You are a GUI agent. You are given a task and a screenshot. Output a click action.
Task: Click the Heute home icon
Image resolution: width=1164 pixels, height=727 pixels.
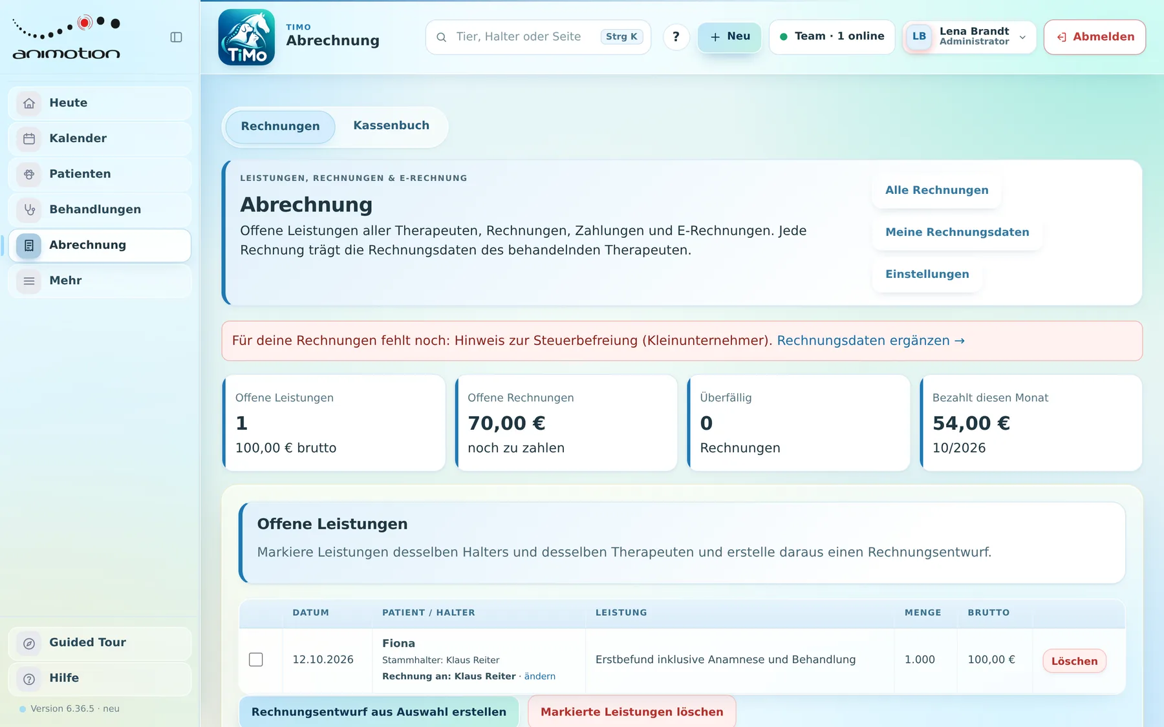click(29, 103)
